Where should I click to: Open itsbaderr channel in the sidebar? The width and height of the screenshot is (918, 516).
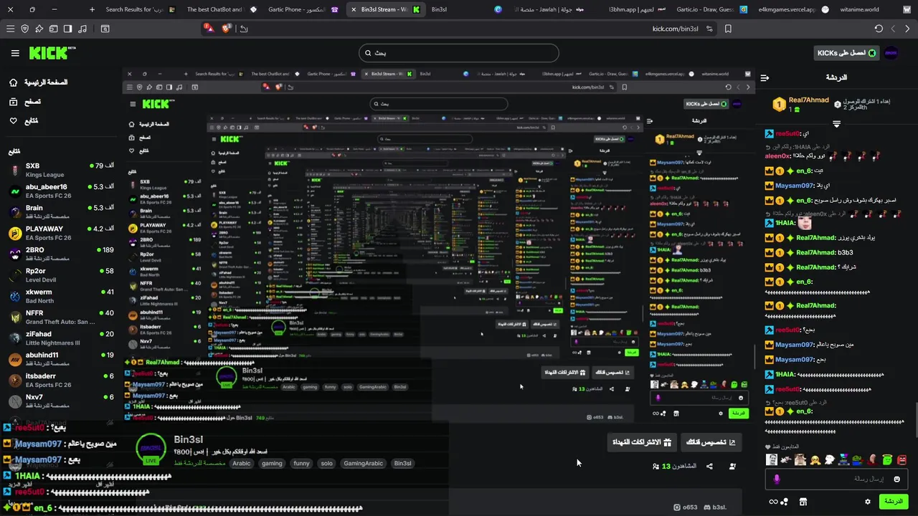coord(61,380)
